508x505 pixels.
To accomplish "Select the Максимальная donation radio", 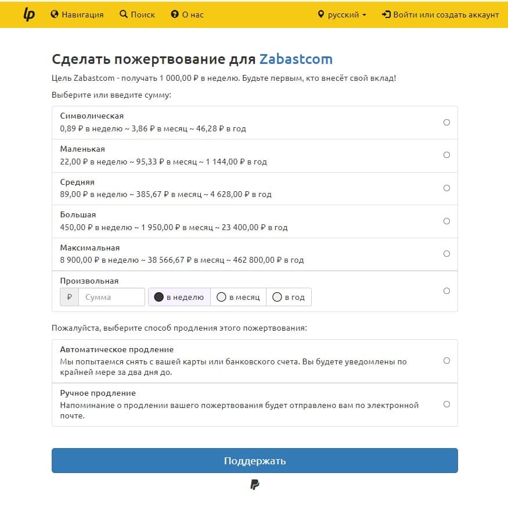I will pyautogui.click(x=446, y=253).
